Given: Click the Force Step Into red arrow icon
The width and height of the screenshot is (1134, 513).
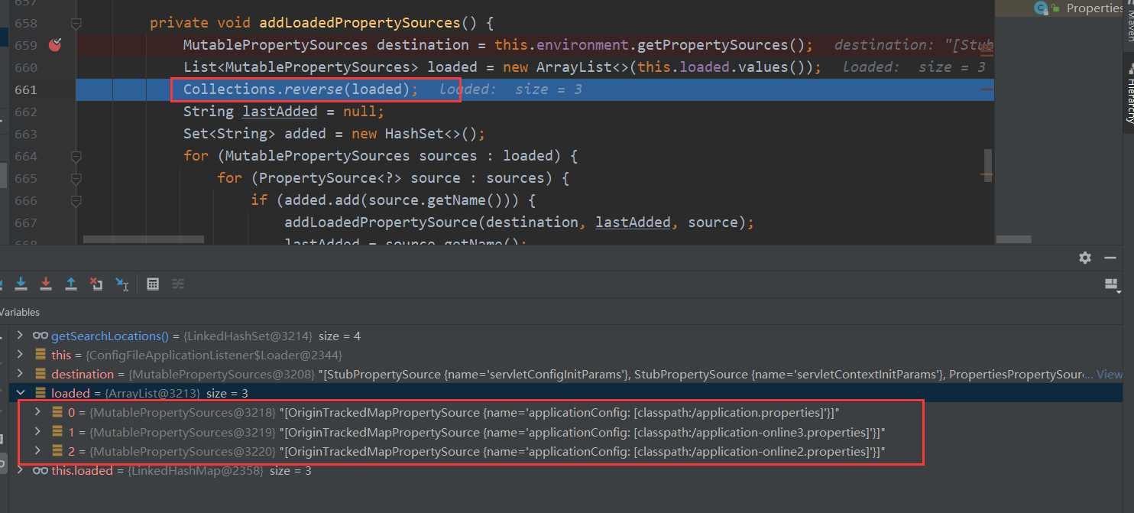Looking at the screenshot, I should [46, 284].
